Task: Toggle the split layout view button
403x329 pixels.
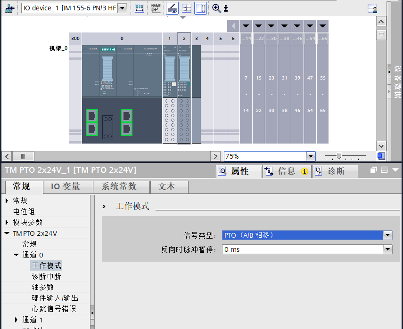Action: pos(200,8)
